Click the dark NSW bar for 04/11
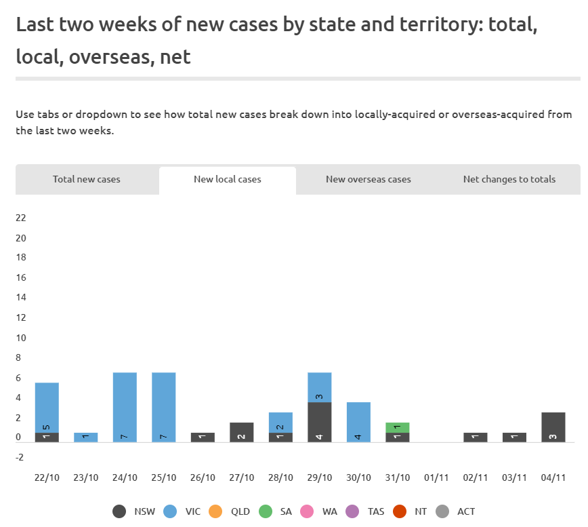This screenshot has height=527, width=588. pyautogui.click(x=553, y=427)
